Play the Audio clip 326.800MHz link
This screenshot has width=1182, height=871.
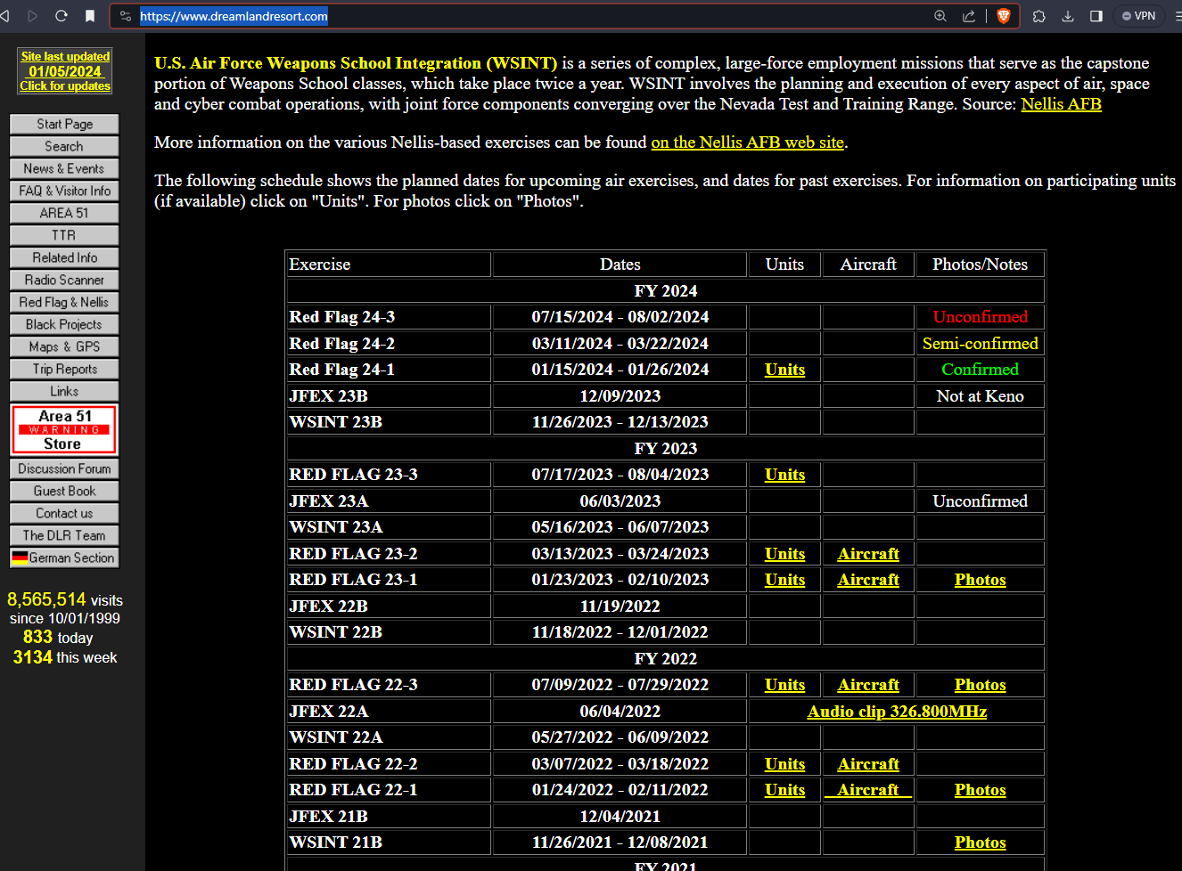coord(897,712)
